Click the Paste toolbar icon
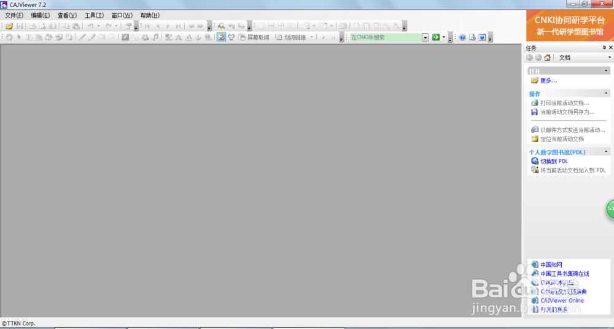Screen dimensions: 614x329 [x=76, y=26]
